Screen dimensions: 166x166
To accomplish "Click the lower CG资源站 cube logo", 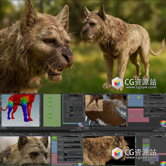I will point(117,153).
